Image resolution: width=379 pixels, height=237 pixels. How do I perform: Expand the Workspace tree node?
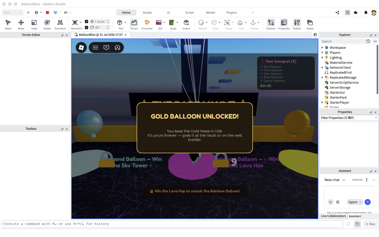(x=322, y=48)
